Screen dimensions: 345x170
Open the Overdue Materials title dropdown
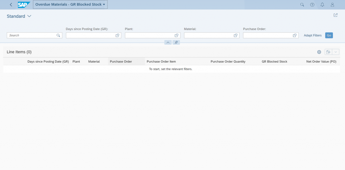pos(70,4)
